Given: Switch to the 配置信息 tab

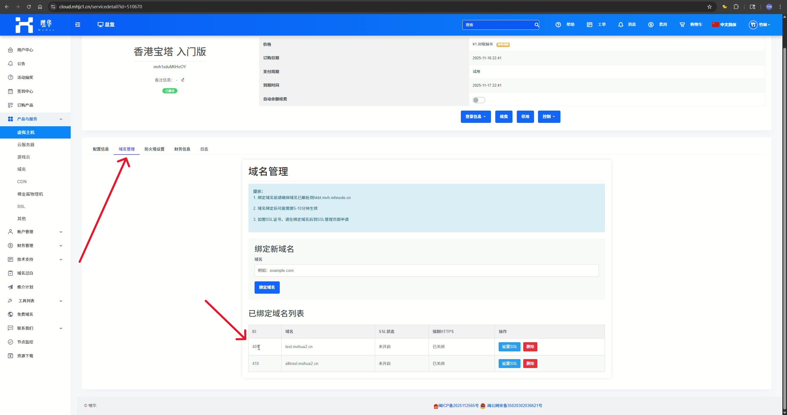Looking at the screenshot, I should point(101,149).
